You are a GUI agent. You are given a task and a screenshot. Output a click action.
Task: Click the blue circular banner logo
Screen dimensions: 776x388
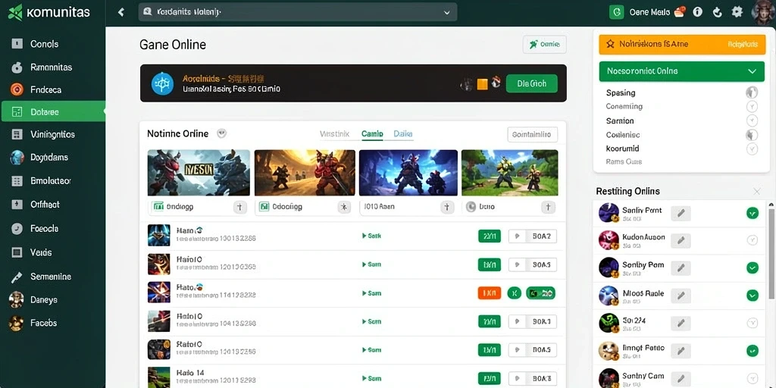tap(163, 83)
